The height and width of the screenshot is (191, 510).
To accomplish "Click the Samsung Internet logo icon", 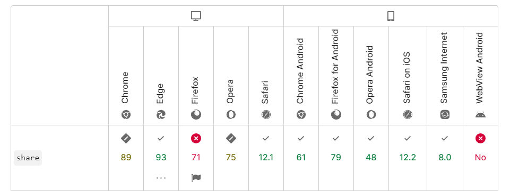I will pyautogui.click(x=445, y=114).
